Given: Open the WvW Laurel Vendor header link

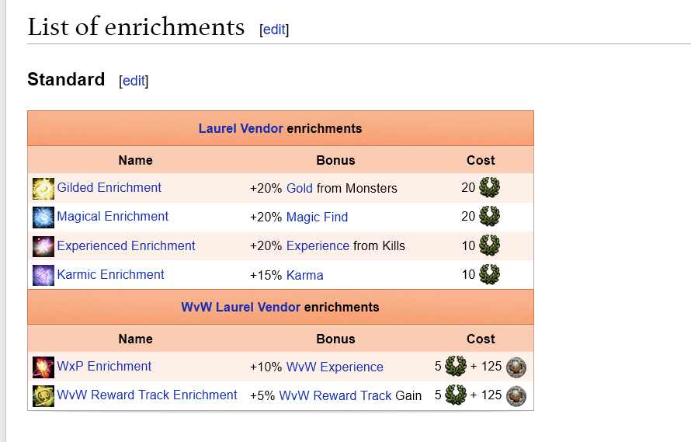Looking at the screenshot, I should pyautogui.click(x=241, y=307).
